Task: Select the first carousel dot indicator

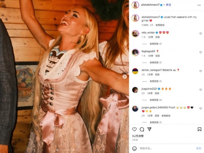Action: pos(57,150)
